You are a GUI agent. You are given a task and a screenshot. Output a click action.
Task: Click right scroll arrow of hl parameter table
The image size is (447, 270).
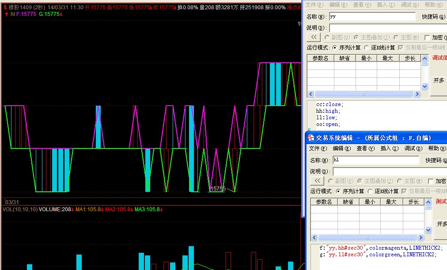(421, 237)
